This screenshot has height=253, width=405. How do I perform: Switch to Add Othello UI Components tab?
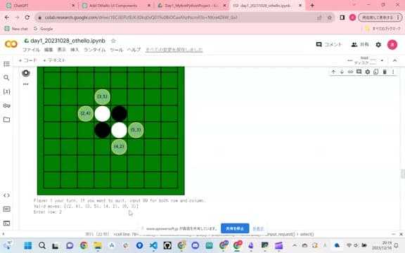tap(116, 6)
